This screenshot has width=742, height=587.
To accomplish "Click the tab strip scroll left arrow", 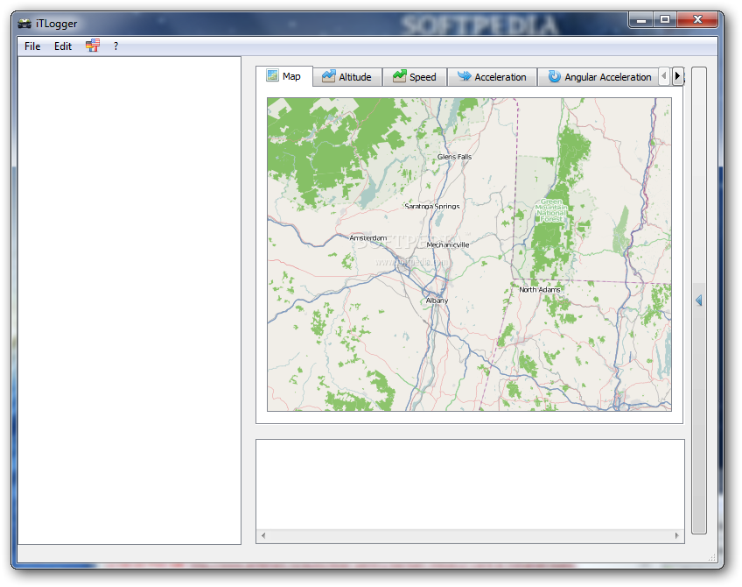I will 664,76.
